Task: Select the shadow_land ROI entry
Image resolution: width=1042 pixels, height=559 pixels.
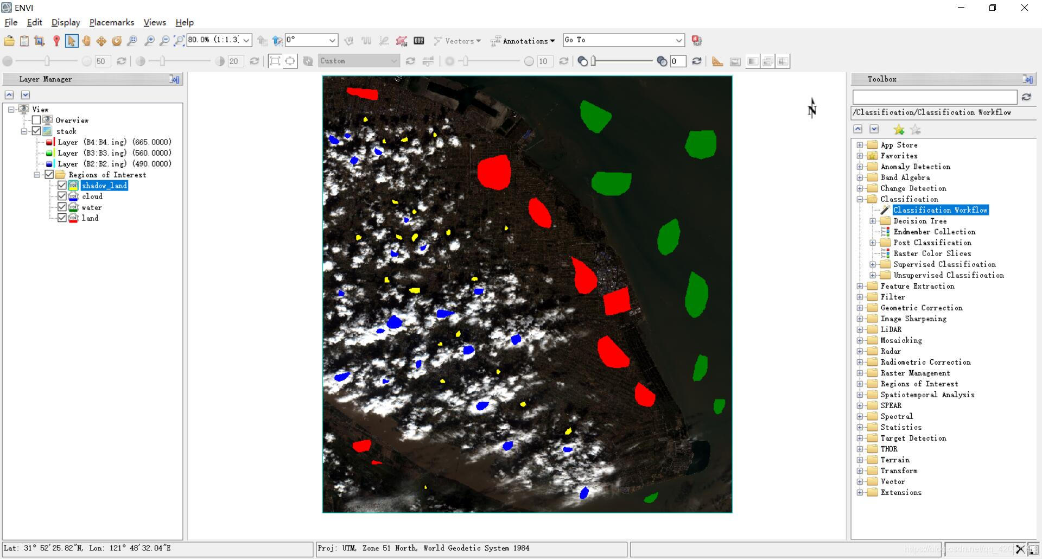Action: click(104, 186)
